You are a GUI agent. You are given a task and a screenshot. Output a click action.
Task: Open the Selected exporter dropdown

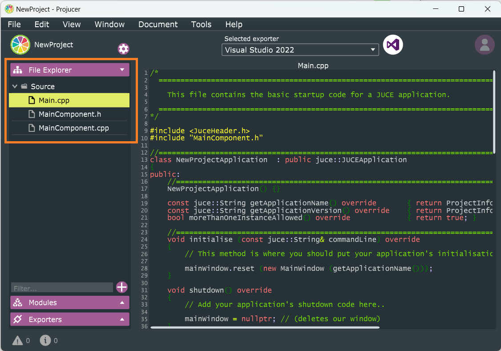click(x=300, y=50)
